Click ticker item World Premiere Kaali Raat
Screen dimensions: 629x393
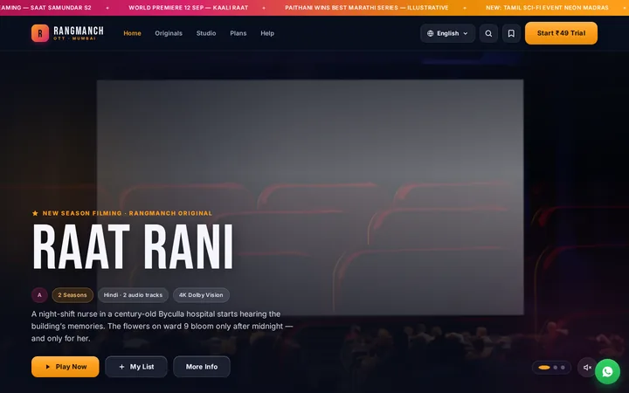click(188, 8)
